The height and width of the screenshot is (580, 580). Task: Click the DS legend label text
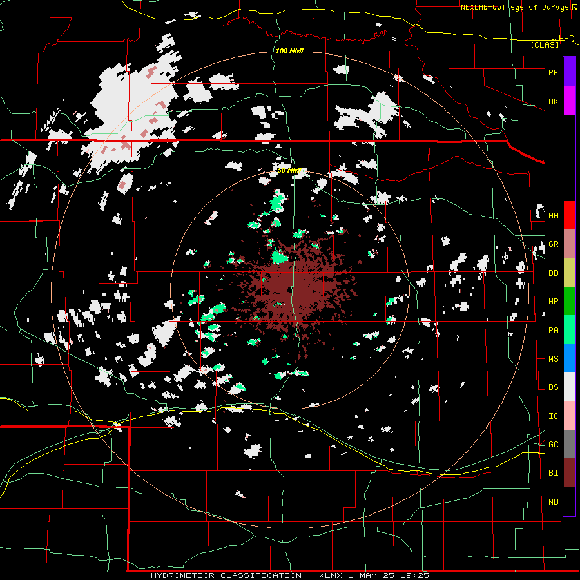click(553, 387)
